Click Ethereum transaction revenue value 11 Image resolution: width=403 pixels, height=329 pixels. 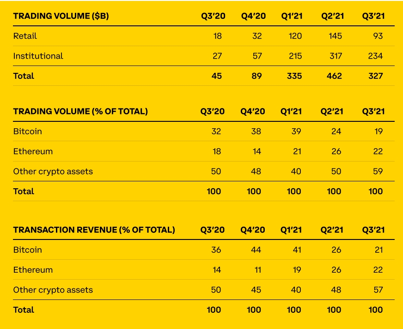258,270
